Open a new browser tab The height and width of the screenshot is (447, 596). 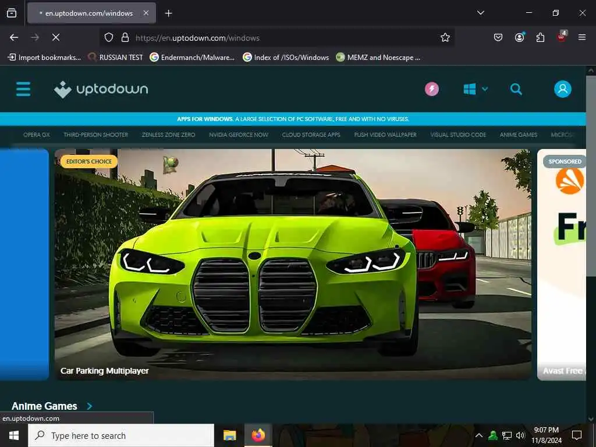pyautogui.click(x=168, y=13)
